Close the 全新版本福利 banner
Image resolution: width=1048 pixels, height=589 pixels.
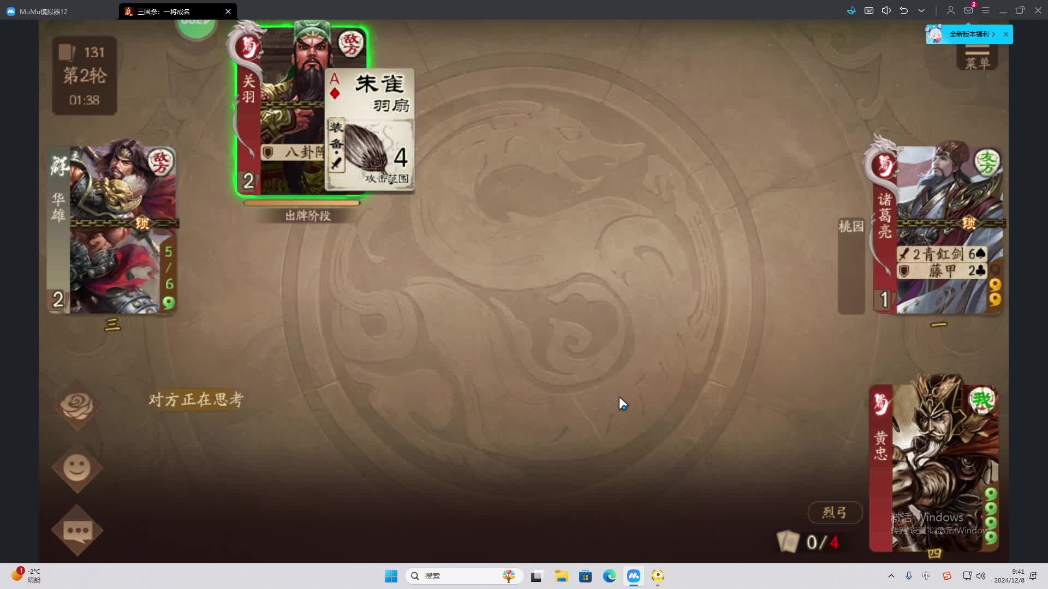coord(1006,34)
